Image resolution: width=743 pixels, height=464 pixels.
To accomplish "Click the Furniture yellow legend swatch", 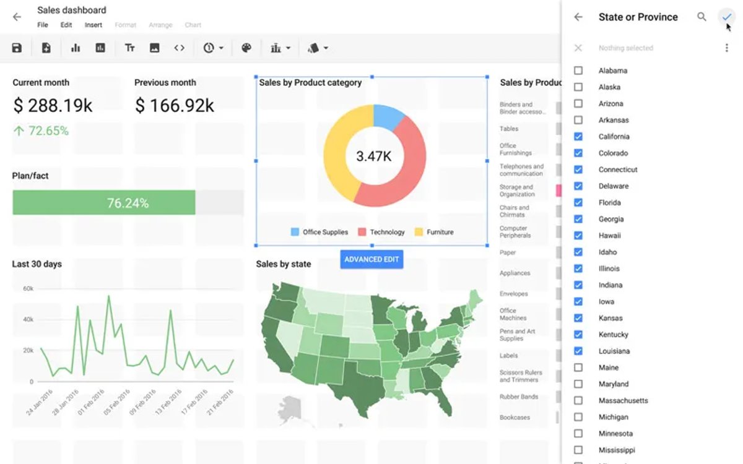I will click(x=419, y=232).
